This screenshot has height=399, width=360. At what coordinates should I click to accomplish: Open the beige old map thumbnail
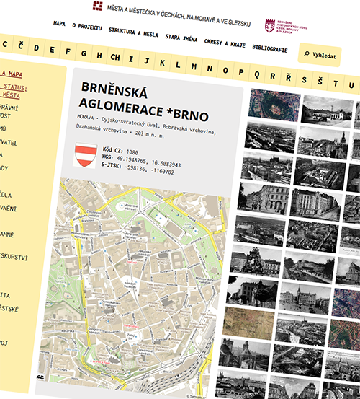point(248,323)
